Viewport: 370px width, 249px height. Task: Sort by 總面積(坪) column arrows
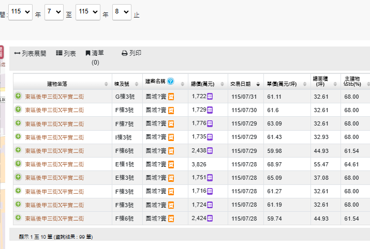(335, 84)
